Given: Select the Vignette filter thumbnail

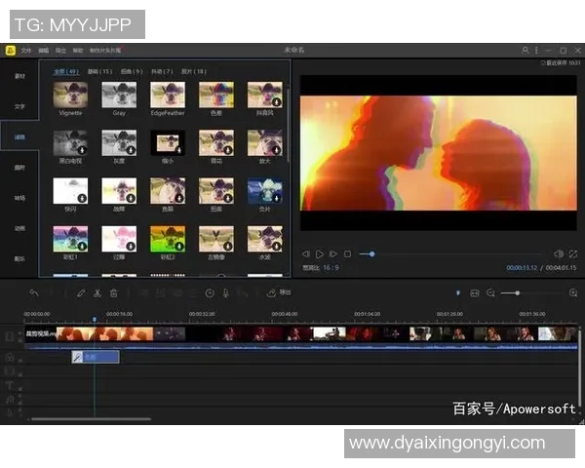Looking at the screenshot, I should point(70,95).
